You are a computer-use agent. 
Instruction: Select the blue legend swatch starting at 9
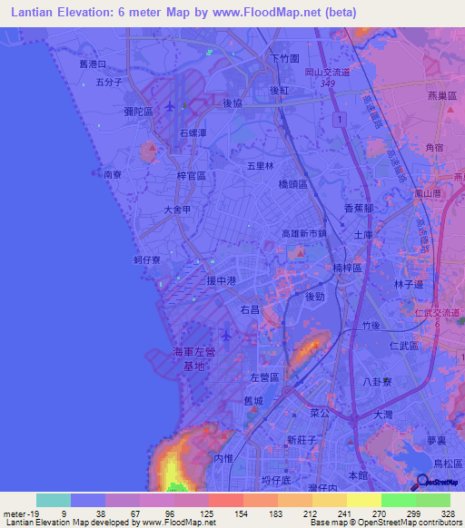tap(88, 500)
